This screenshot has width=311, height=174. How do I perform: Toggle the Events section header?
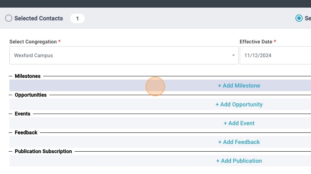(22, 114)
